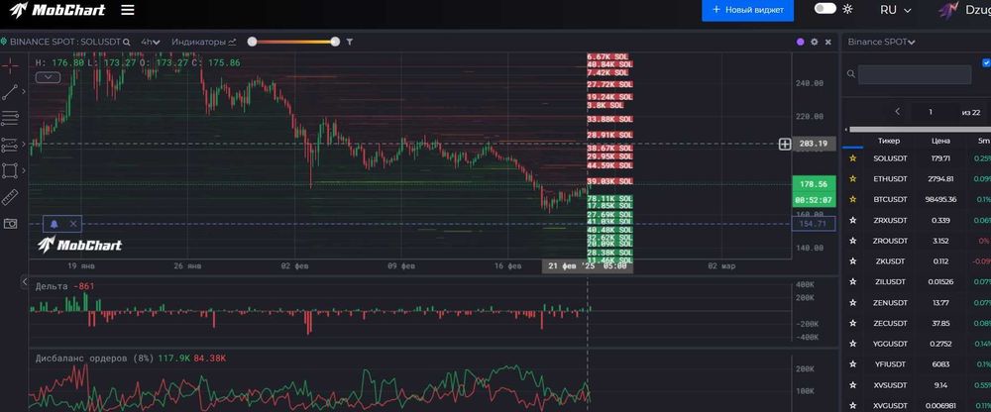Viewport: 991px width, 412px height.
Task: Remove the alert line with the X icon
Action: pyautogui.click(x=73, y=224)
